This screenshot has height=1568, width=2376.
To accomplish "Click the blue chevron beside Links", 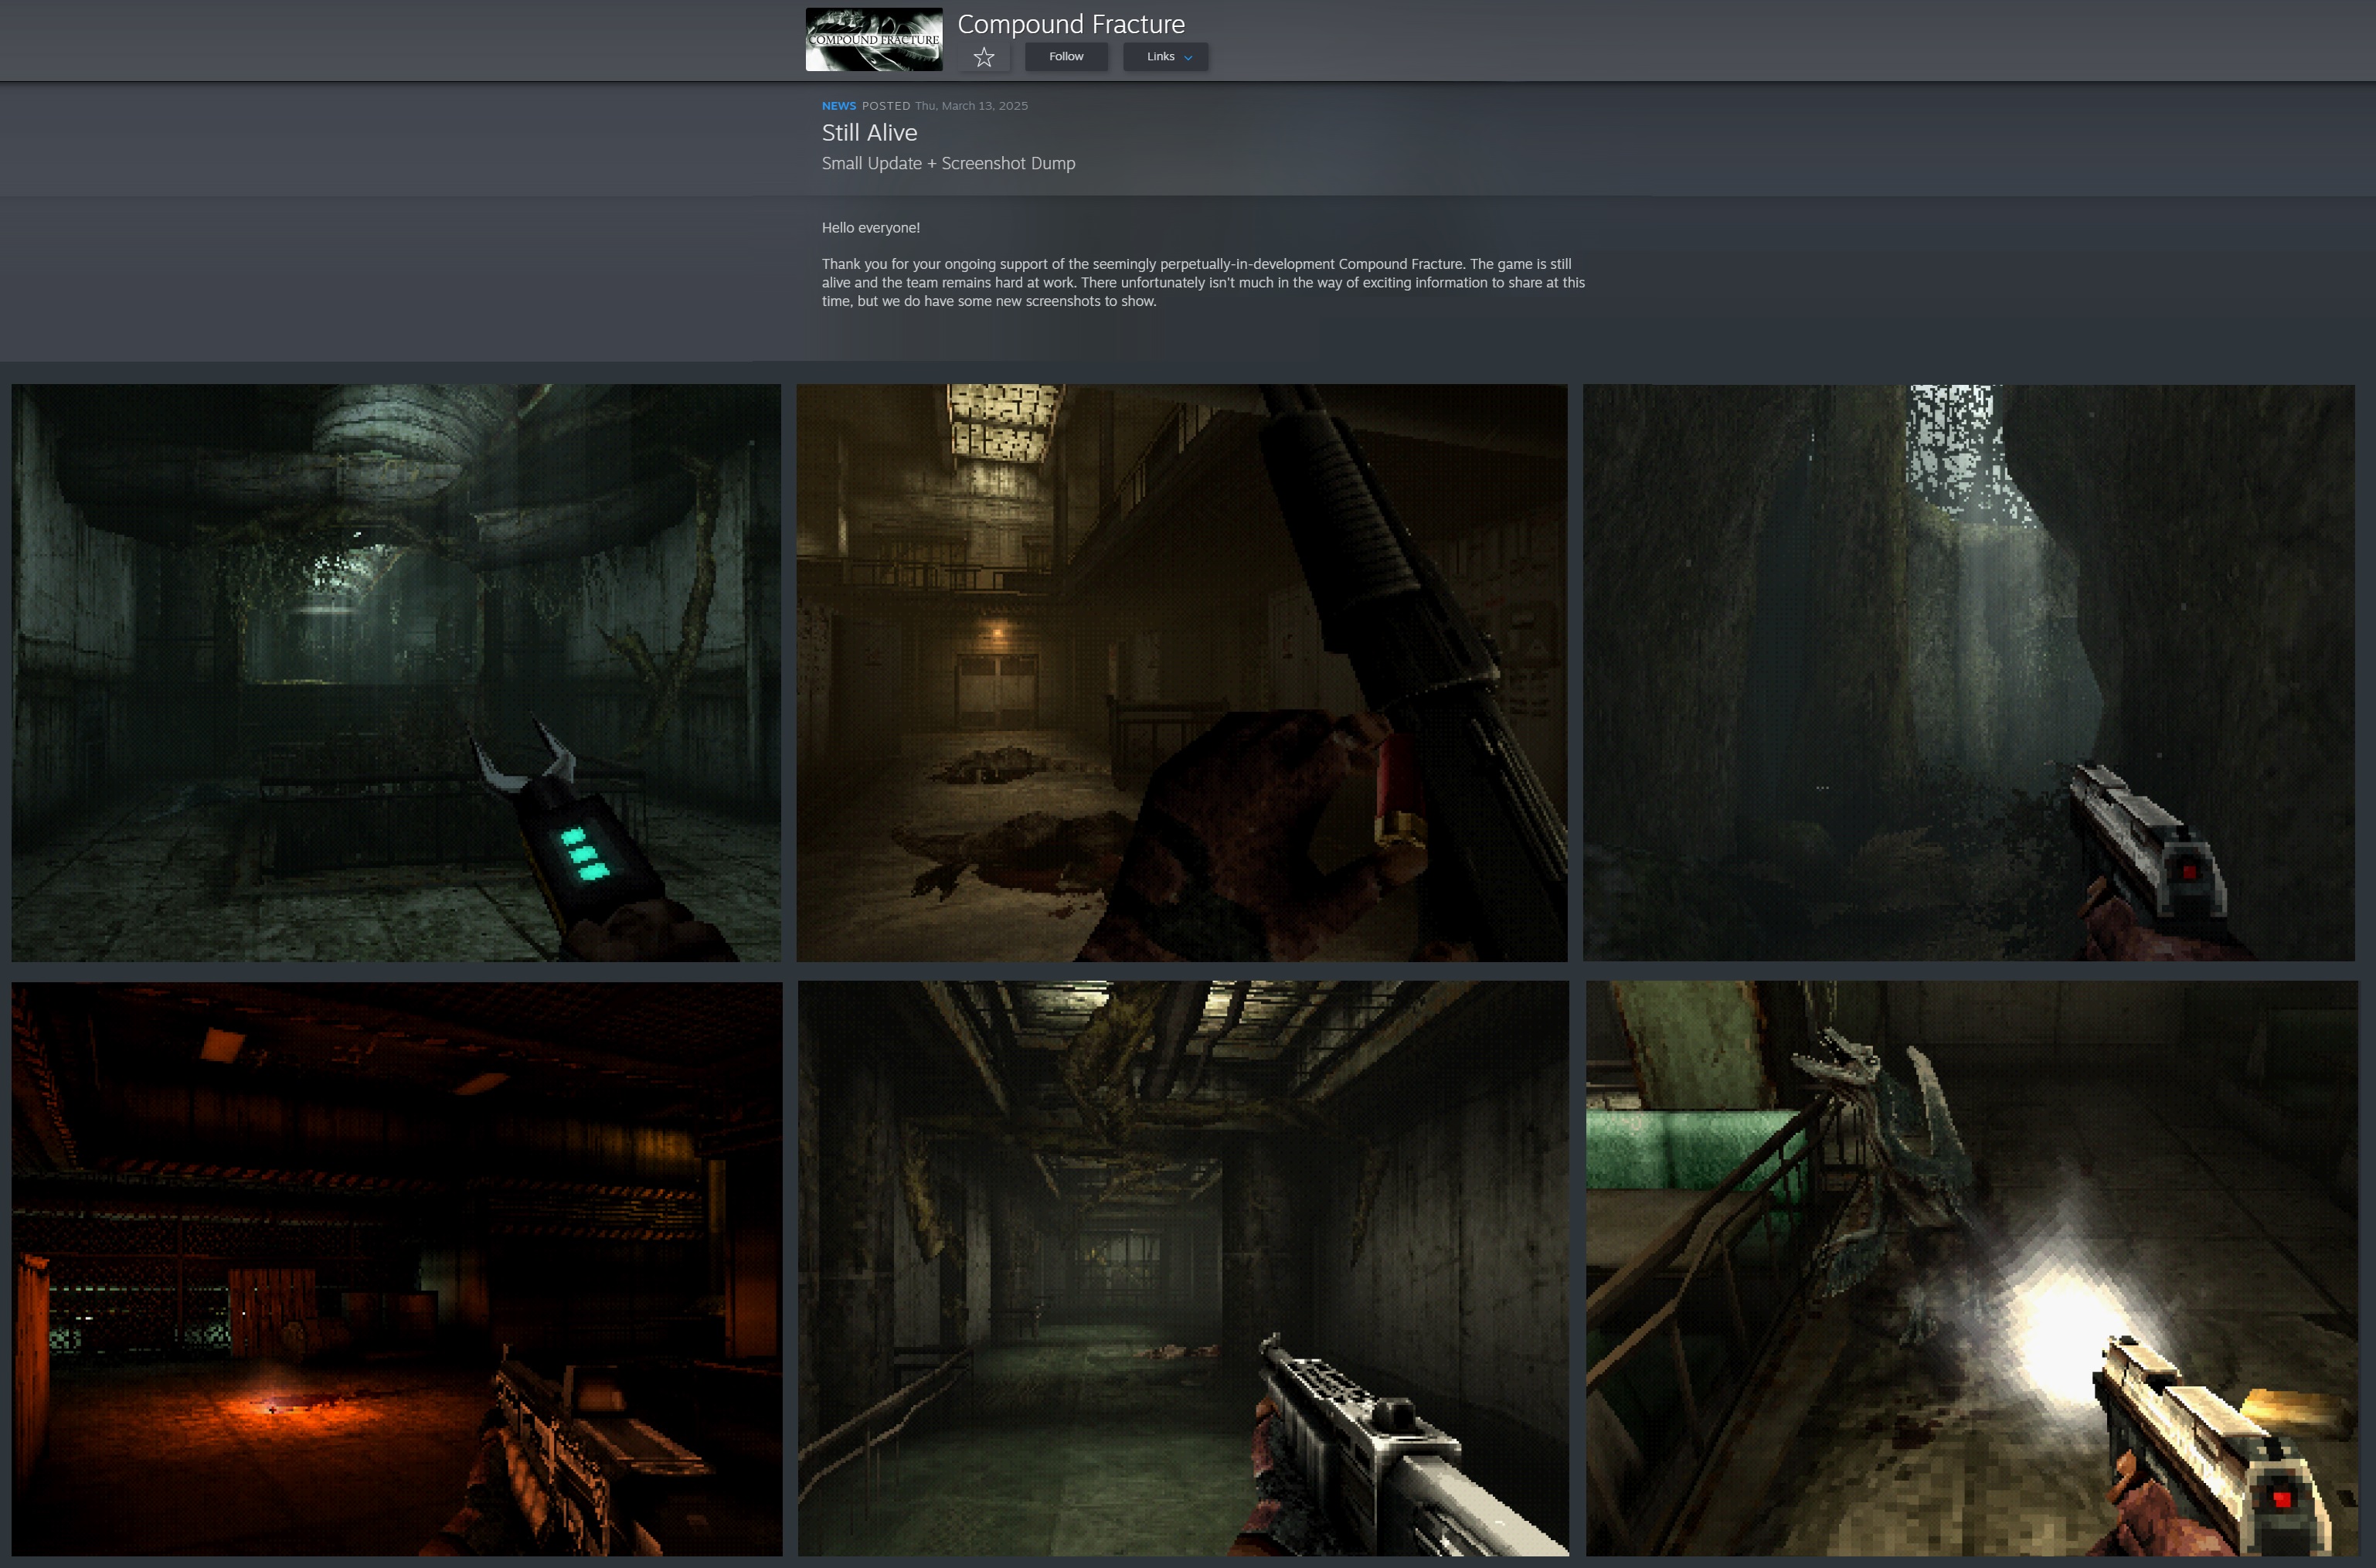I will (x=1188, y=58).
